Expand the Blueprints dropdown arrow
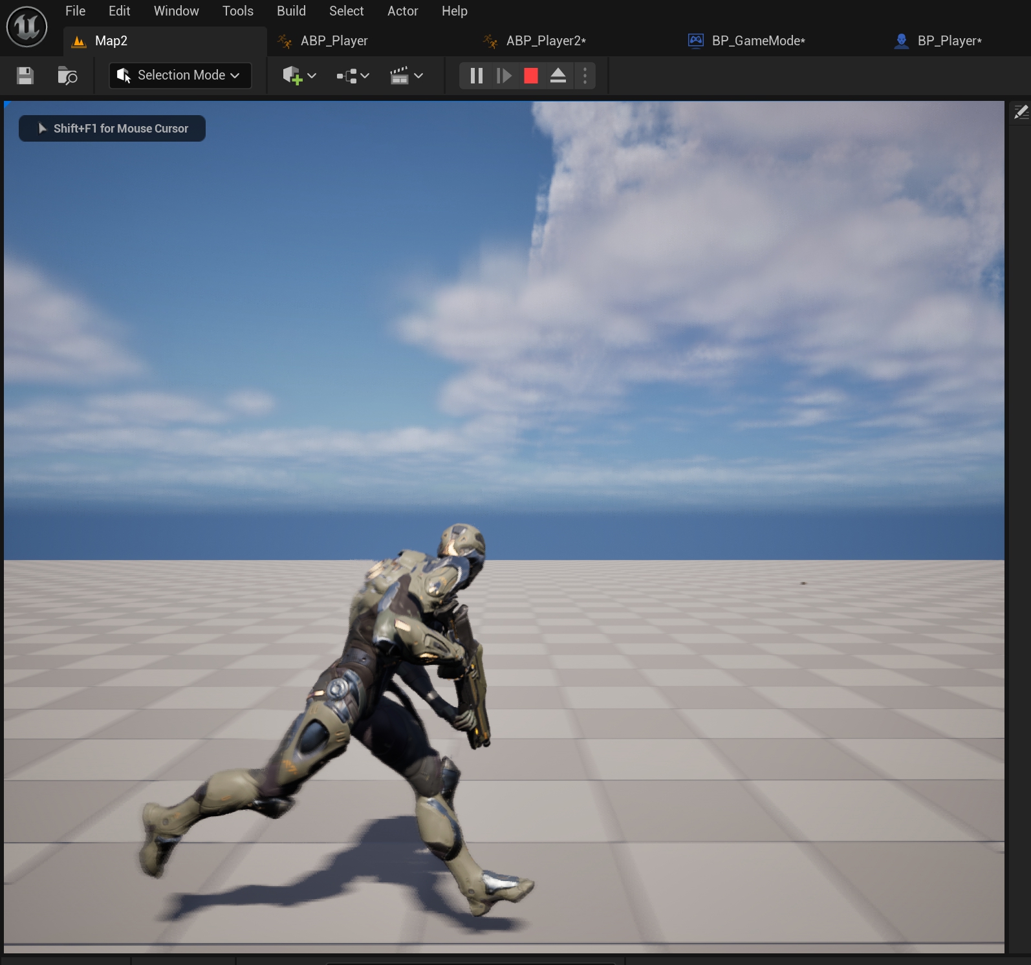1031x965 pixels. pyautogui.click(x=365, y=76)
